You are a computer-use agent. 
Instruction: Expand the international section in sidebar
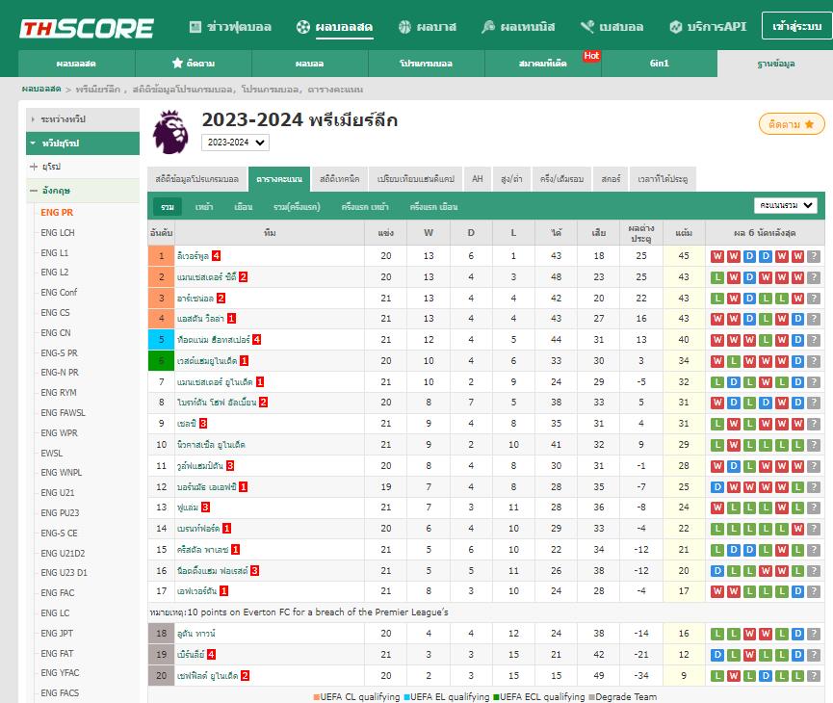(x=83, y=119)
